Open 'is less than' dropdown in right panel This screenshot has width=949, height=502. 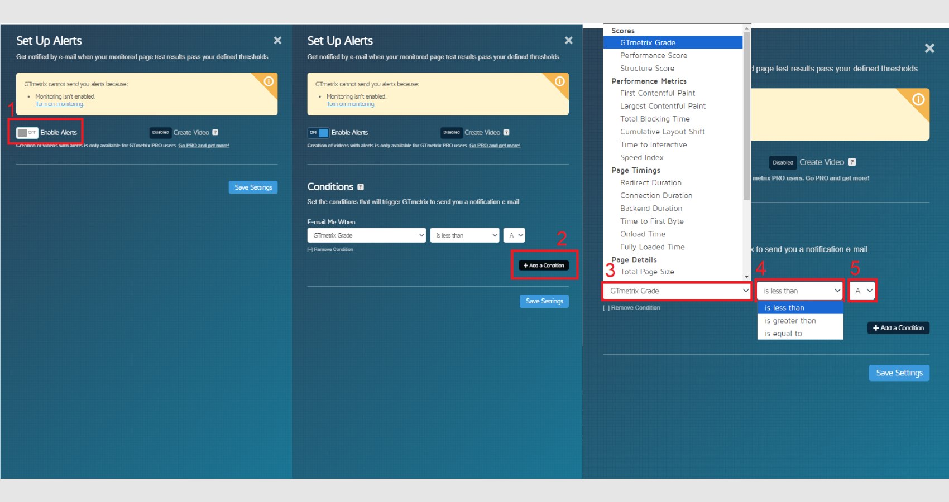pos(800,291)
